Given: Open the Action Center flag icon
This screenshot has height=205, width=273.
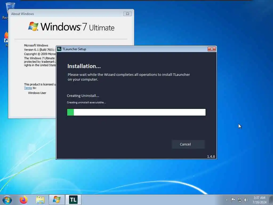Looking at the screenshot, I should [x=233, y=200].
